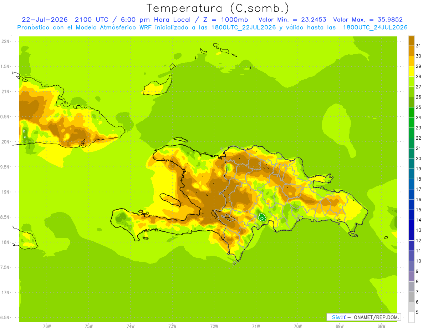The height and width of the screenshot is (331, 428).
Task: Click the legend value "28"
Action: 419,76
